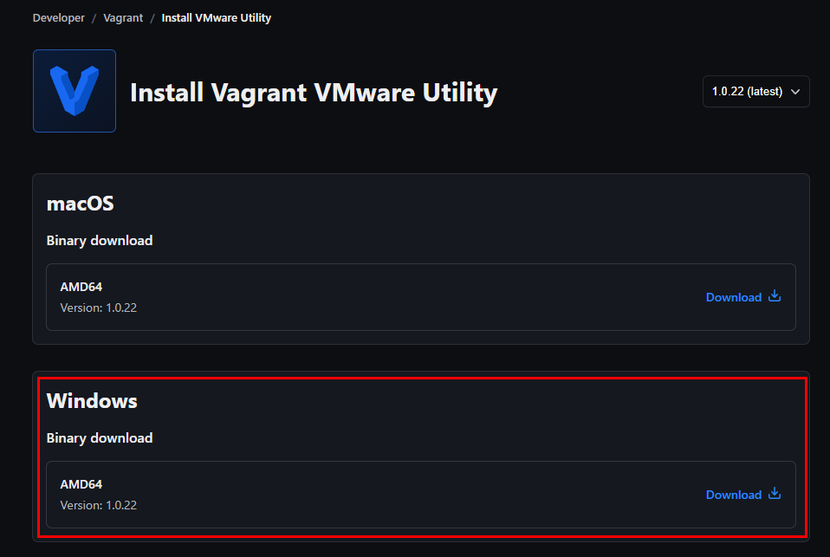Click Binary download label under macOS
The width and height of the screenshot is (830, 557).
tap(100, 240)
